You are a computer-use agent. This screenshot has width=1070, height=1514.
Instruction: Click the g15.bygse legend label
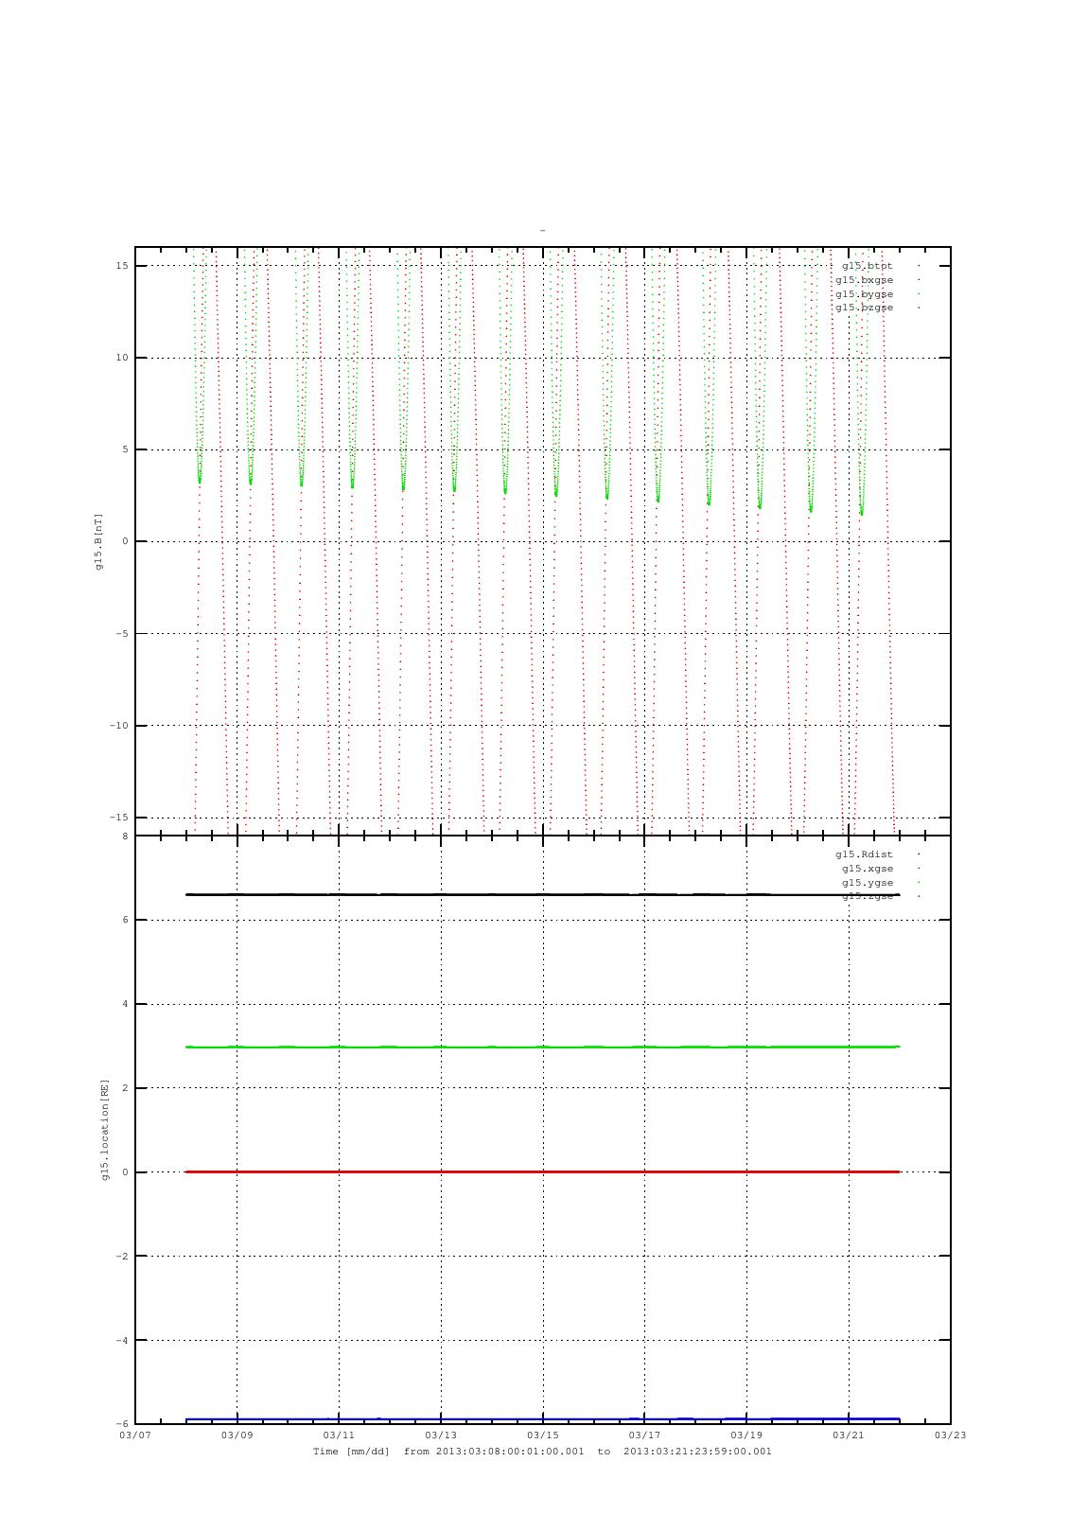[x=865, y=294]
